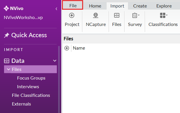Select File Classifications in sidebar

point(31,95)
